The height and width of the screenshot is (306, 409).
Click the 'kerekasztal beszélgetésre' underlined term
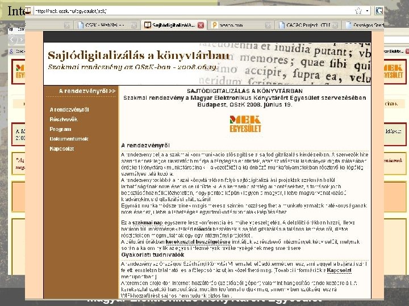(198, 242)
